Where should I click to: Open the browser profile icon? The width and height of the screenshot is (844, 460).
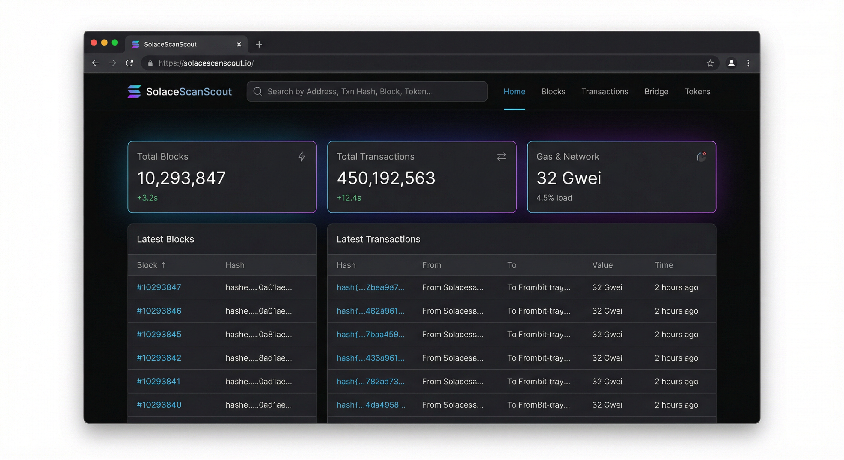(731, 63)
